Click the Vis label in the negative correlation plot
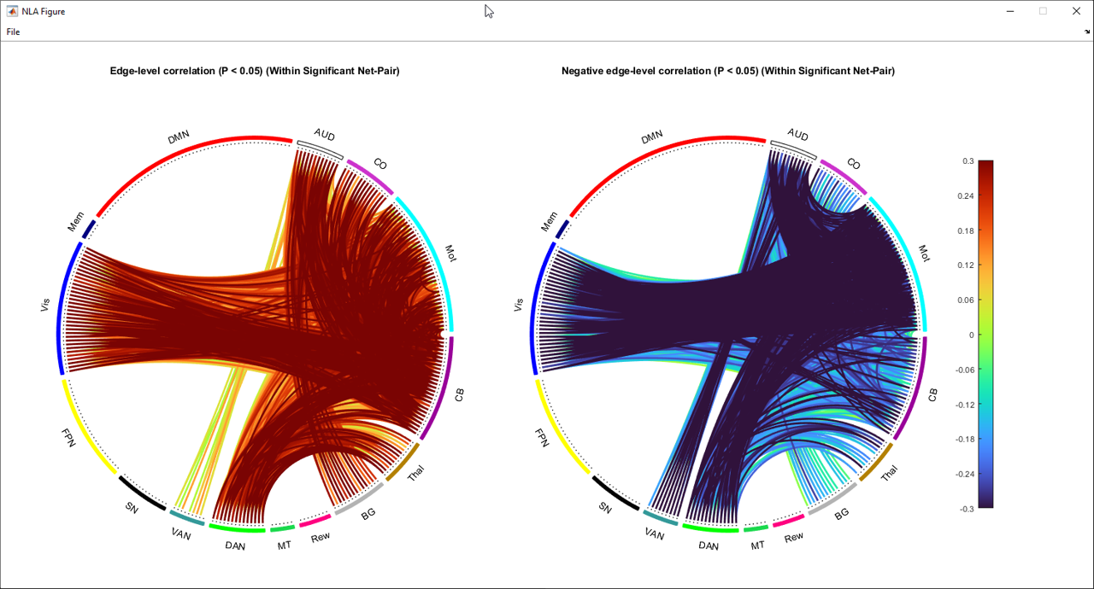The width and height of the screenshot is (1094, 589). tap(518, 305)
